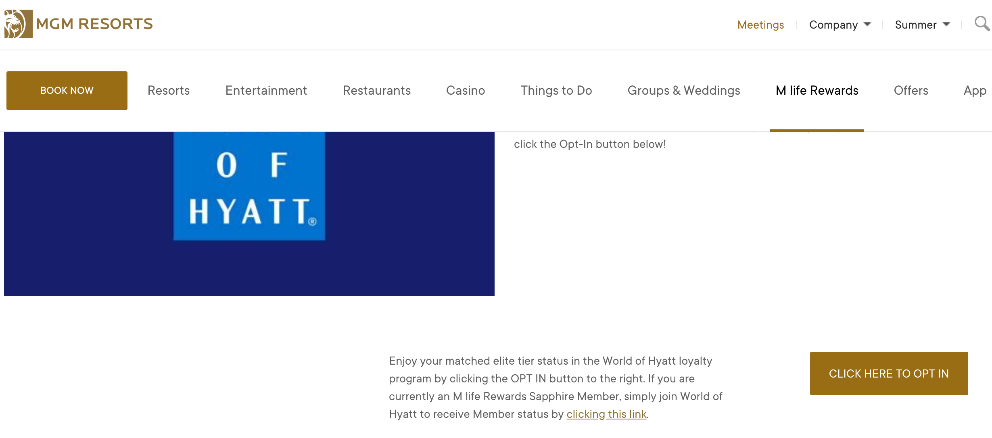Image resolution: width=992 pixels, height=438 pixels.
Task: Click the World of Hyatt image
Action: pos(249,214)
